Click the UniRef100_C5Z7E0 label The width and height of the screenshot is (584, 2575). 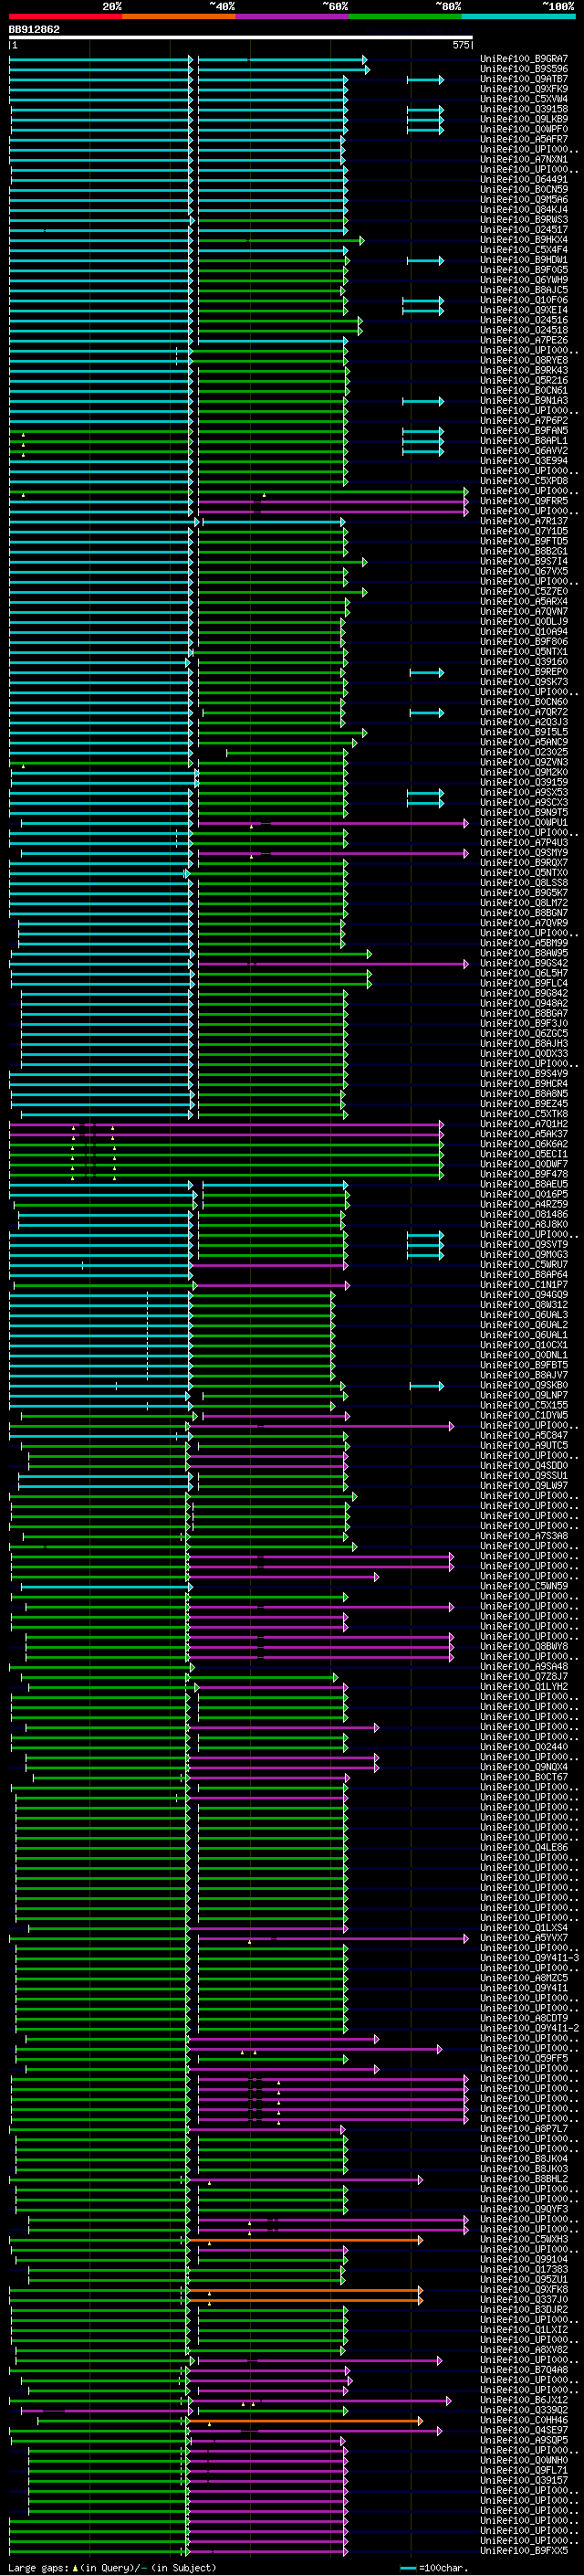tap(523, 591)
